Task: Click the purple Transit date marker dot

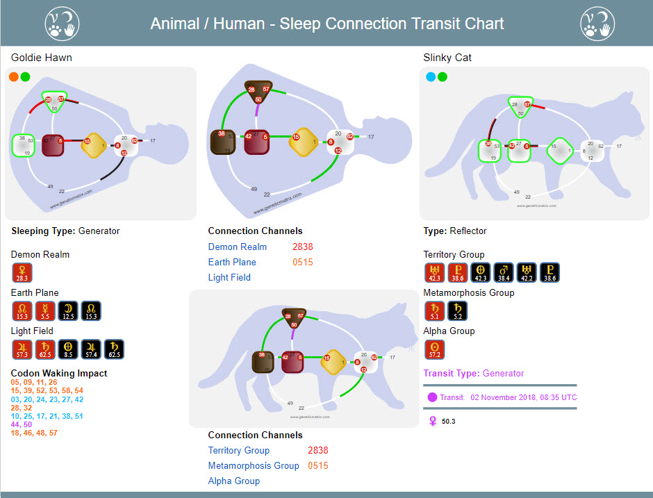Action: click(x=432, y=397)
